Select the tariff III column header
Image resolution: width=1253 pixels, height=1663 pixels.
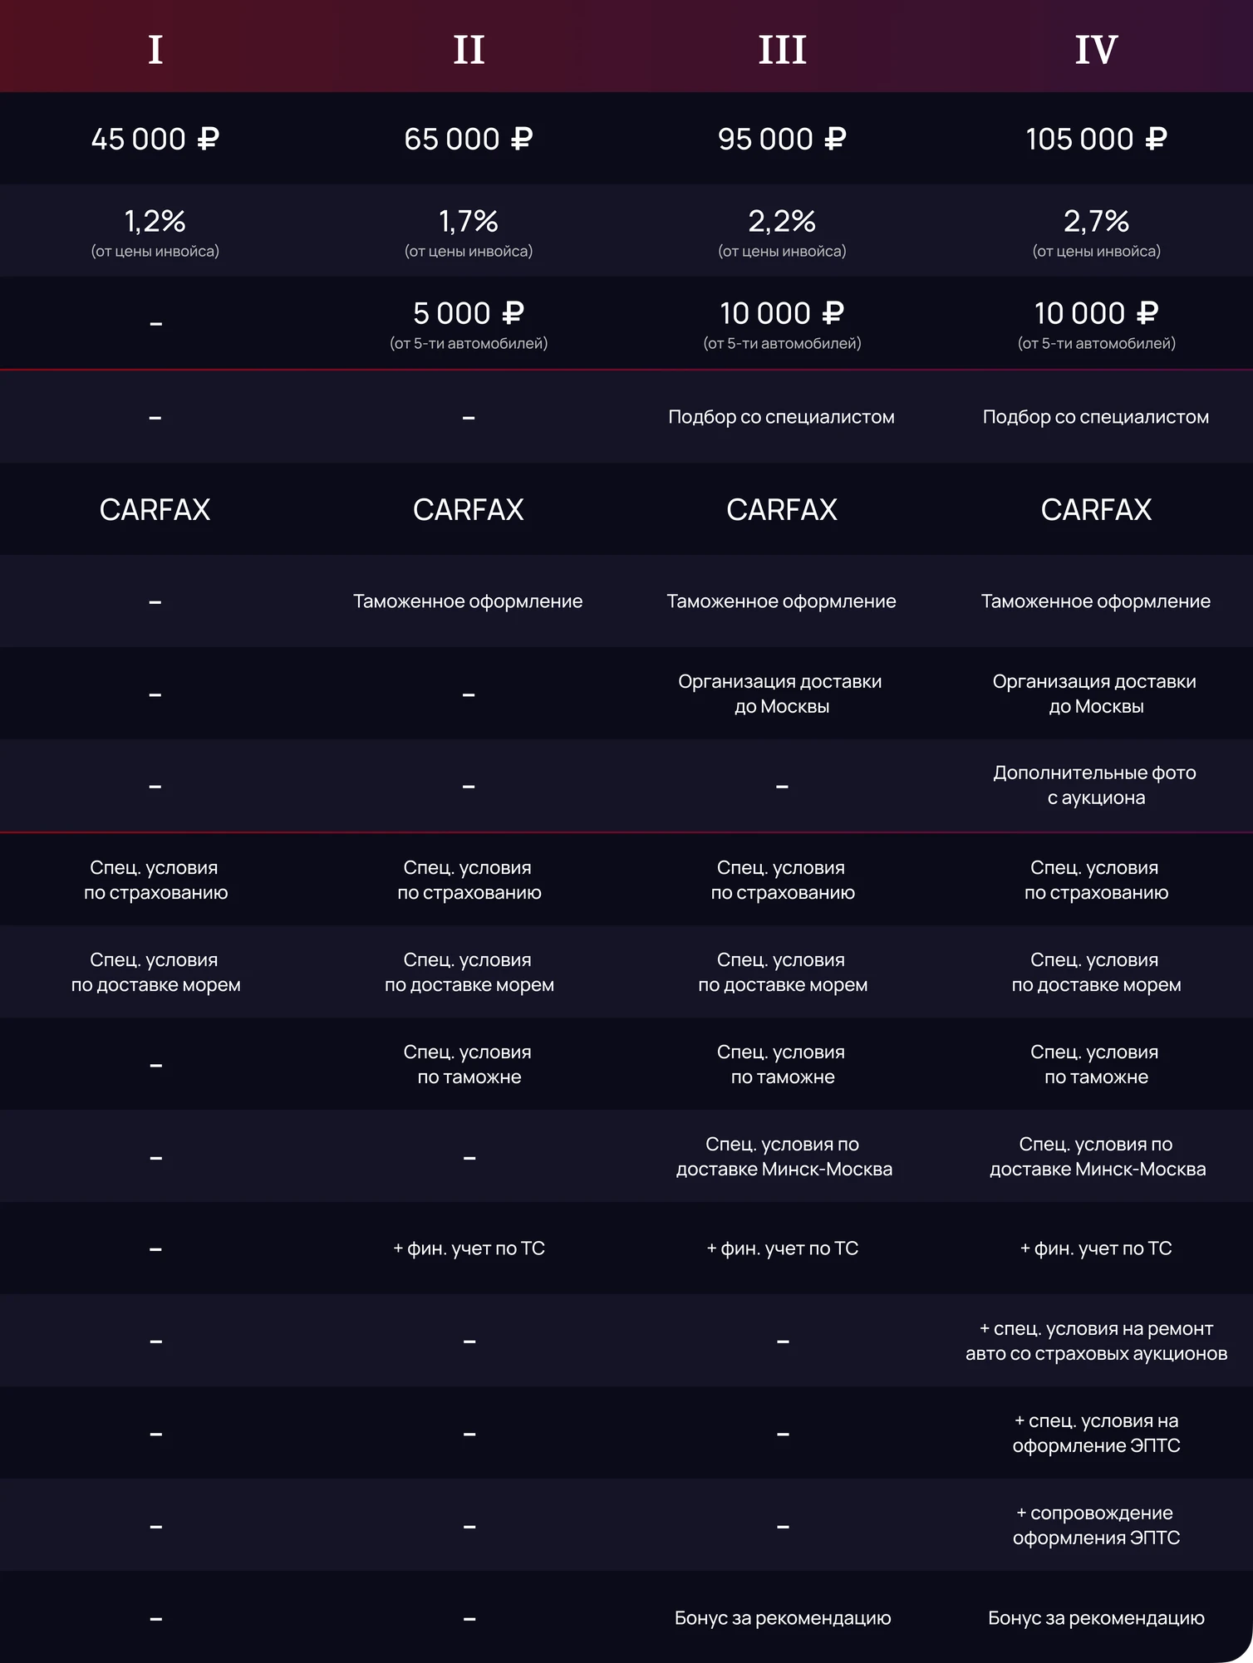pos(782,50)
